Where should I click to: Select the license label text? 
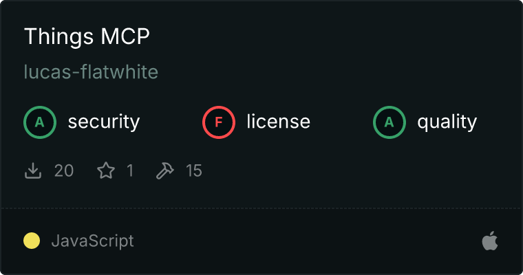(x=279, y=121)
